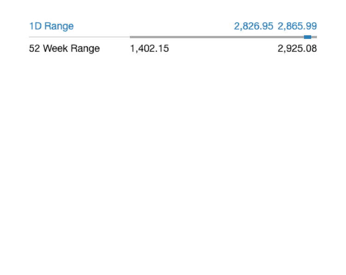The width and height of the screenshot is (346, 275).
Task: Click gray bar above the 1,402.15 value
Action: tap(149, 37)
